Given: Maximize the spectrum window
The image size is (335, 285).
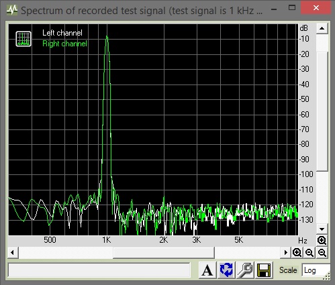Looking at the screenshot, I should coord(292,8).
